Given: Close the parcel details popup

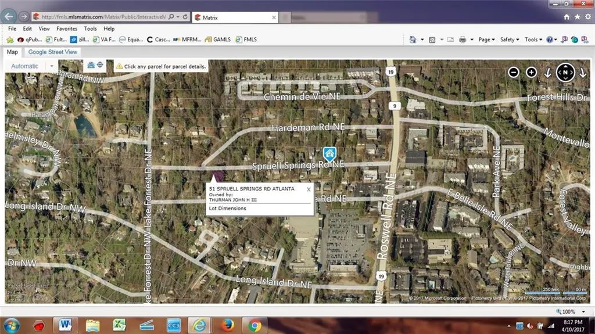Looking at the screenshot, I should click(x=309, y=189).
